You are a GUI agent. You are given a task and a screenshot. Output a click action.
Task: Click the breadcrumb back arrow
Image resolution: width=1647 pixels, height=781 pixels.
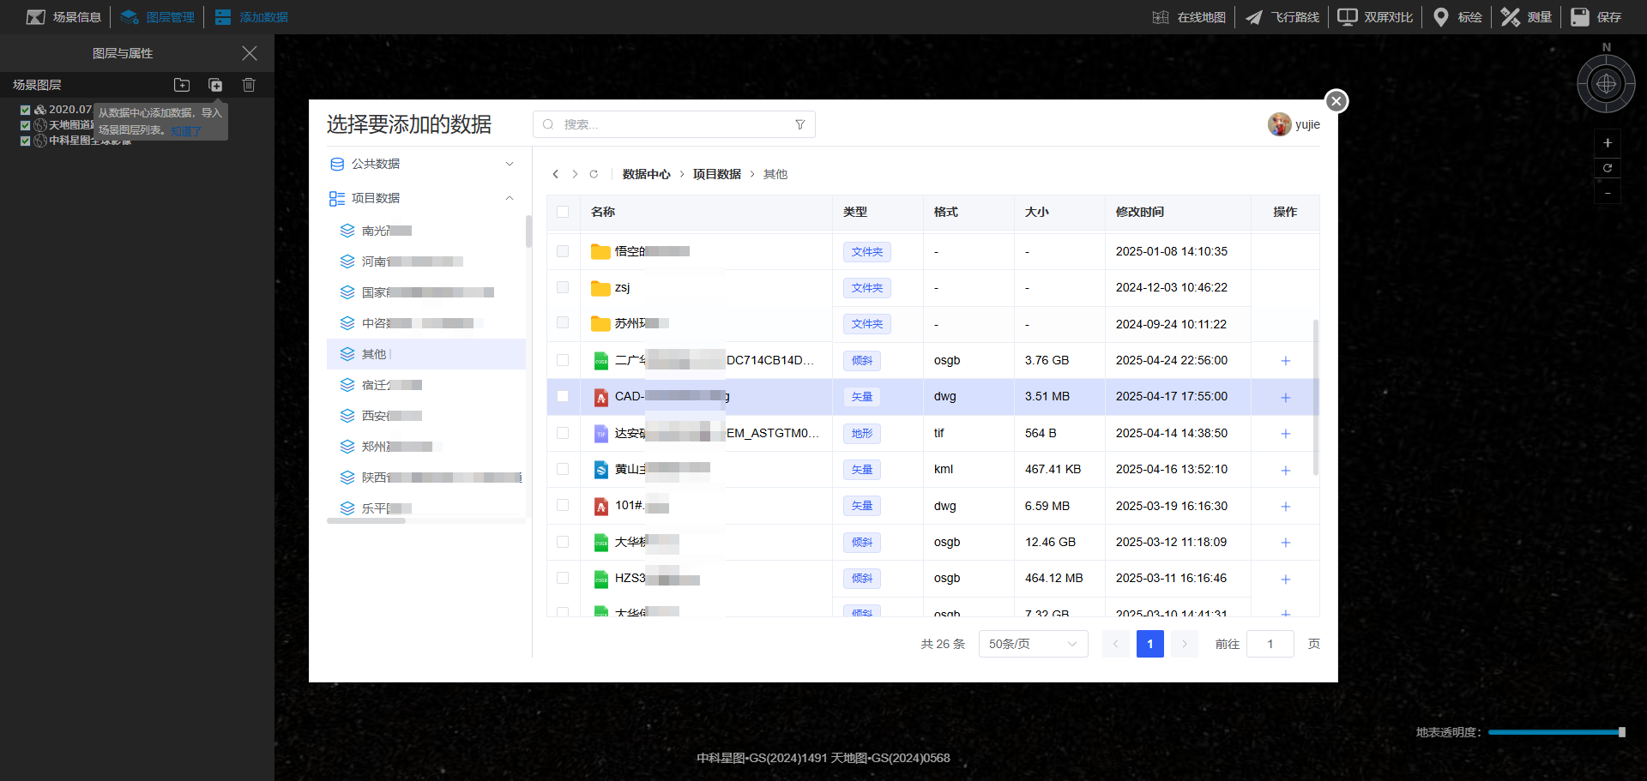(556, 174)
